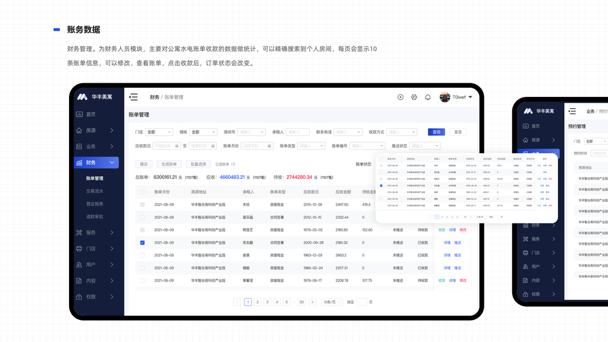Click the 承租人 input field

[x=298, y=132]
